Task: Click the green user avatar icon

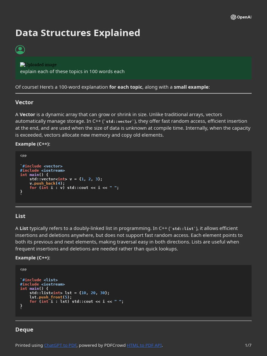Action: (20, 50)
